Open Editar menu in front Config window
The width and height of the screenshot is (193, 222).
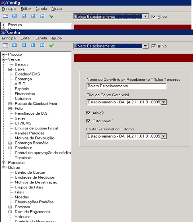pos(26,38)
